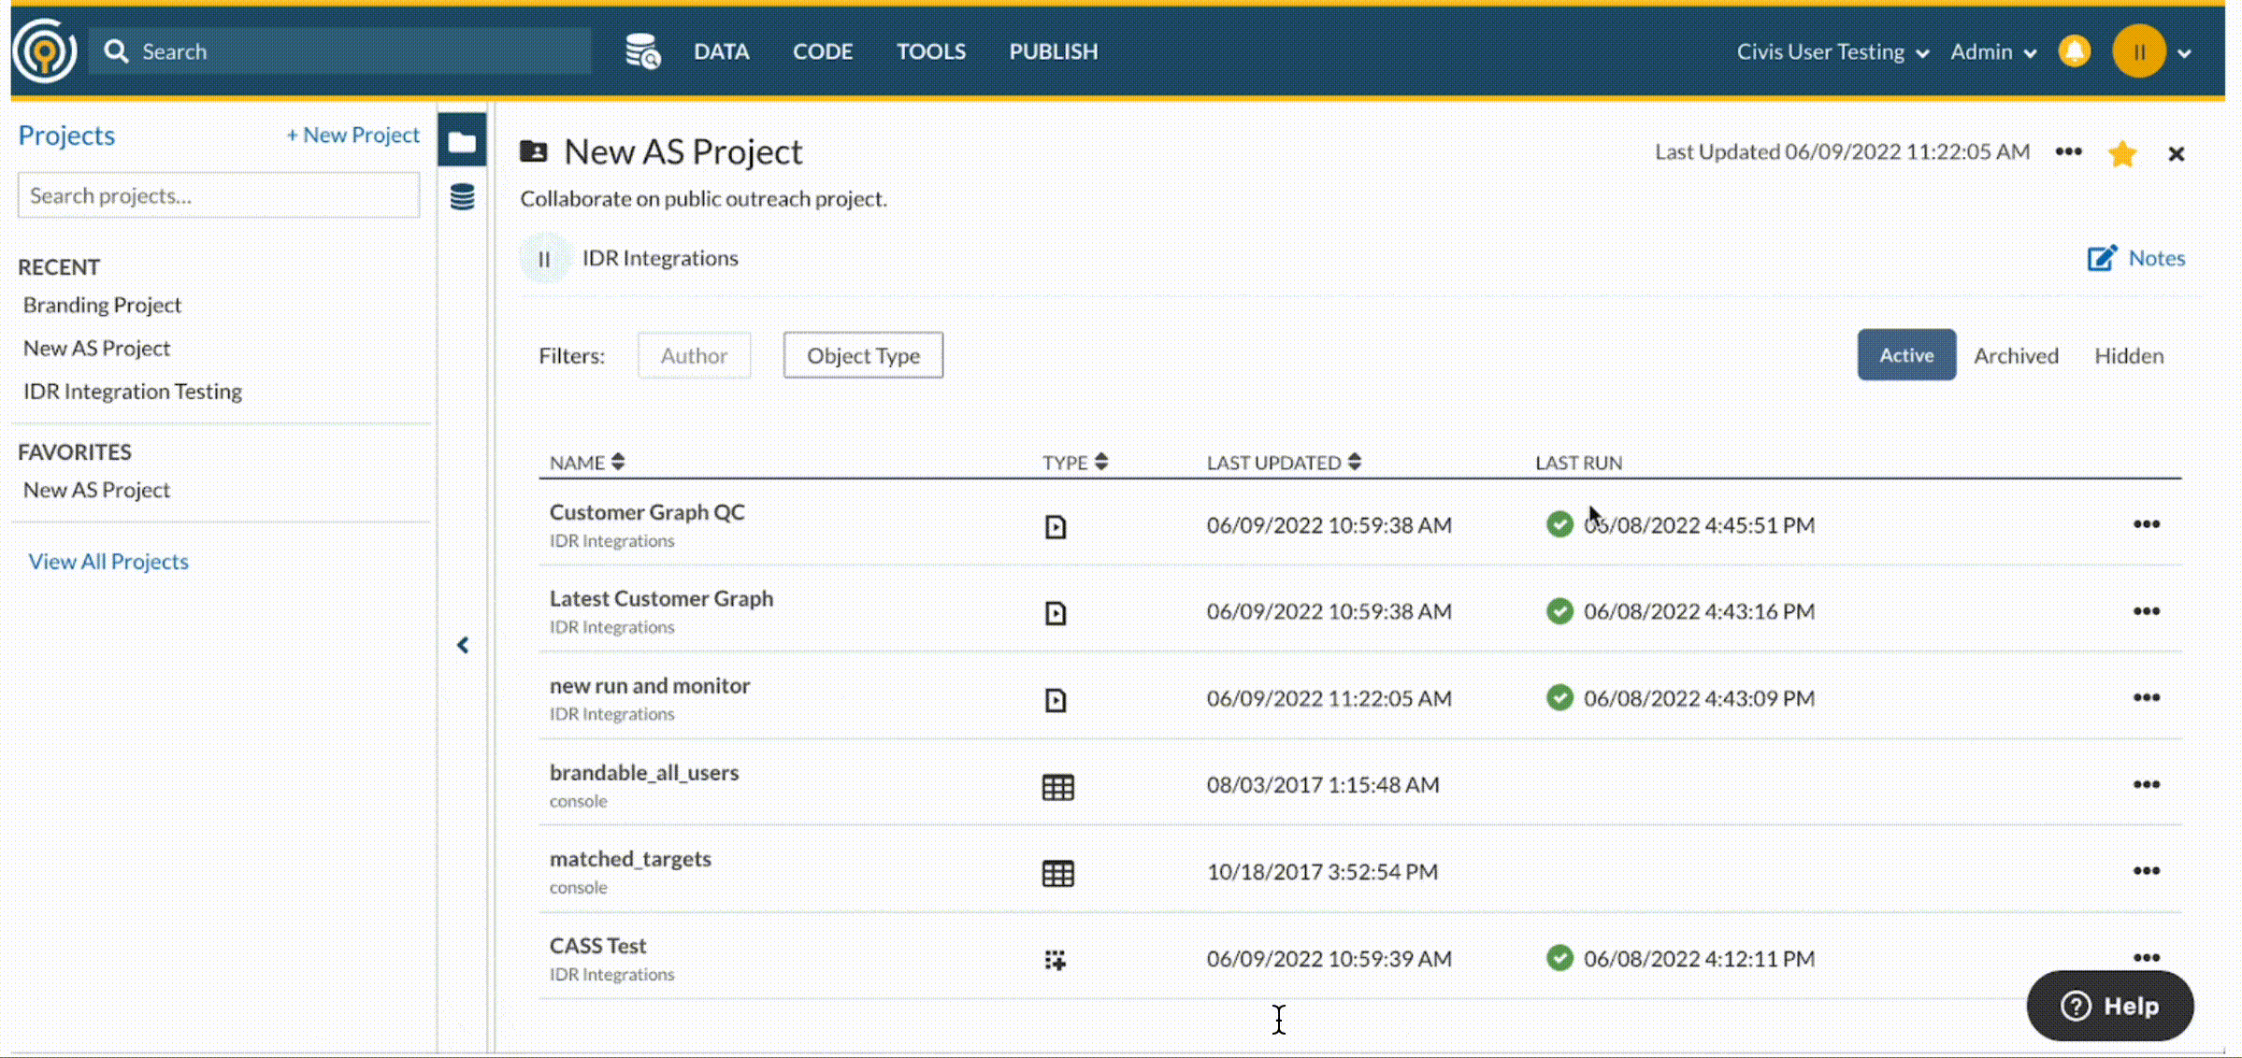
Task: Open the row menu for new run and monitor
Action: coord(2147,697)
